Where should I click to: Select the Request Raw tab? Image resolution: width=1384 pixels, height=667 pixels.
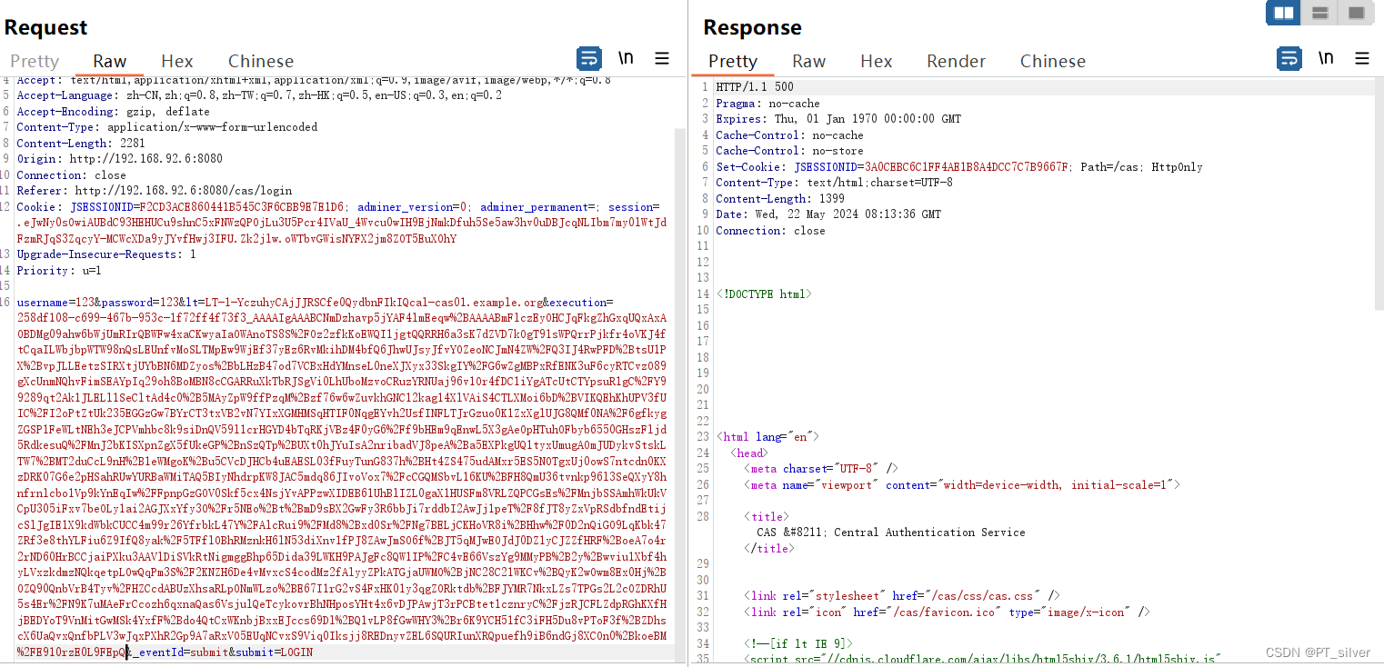click(x=109, y=61)
